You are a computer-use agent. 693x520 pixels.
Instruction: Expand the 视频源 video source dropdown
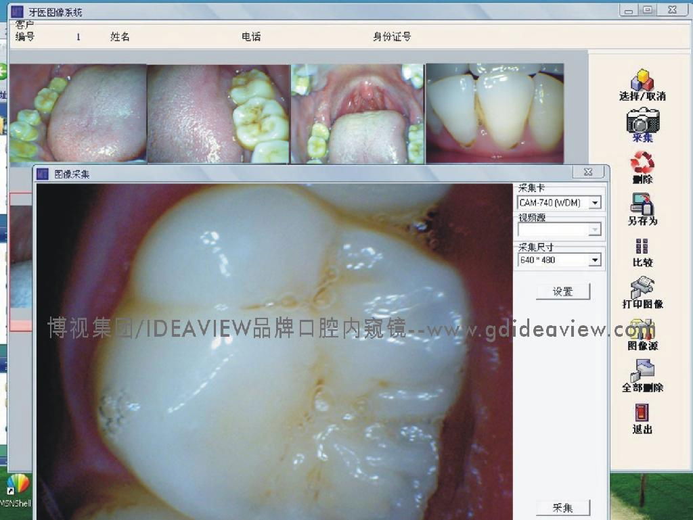pyautogui.click(x=595, y=230)
